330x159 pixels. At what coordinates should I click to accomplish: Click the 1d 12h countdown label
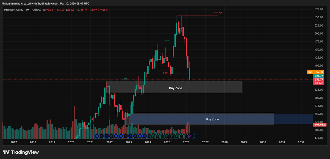pos(319,83)
